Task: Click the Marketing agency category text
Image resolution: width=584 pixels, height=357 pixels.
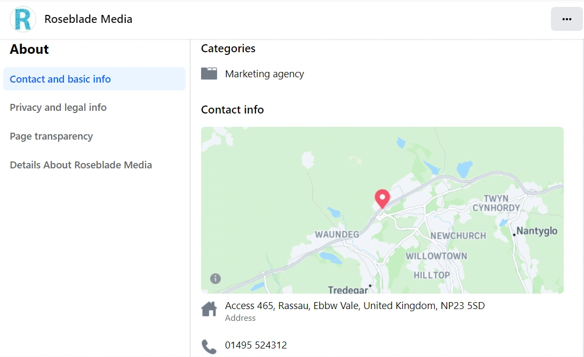Action: click(x=265, y=74)
